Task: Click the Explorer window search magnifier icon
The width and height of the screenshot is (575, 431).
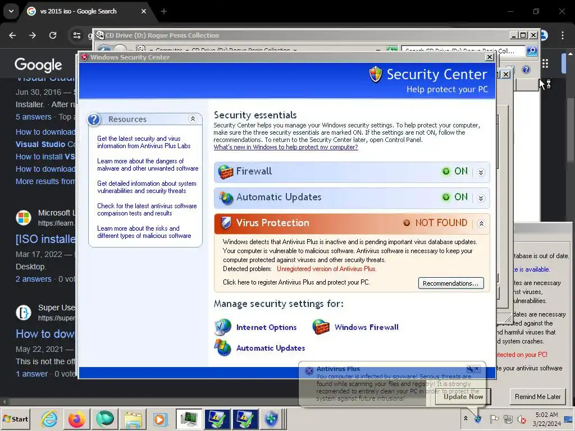Action: pos(532,51)
